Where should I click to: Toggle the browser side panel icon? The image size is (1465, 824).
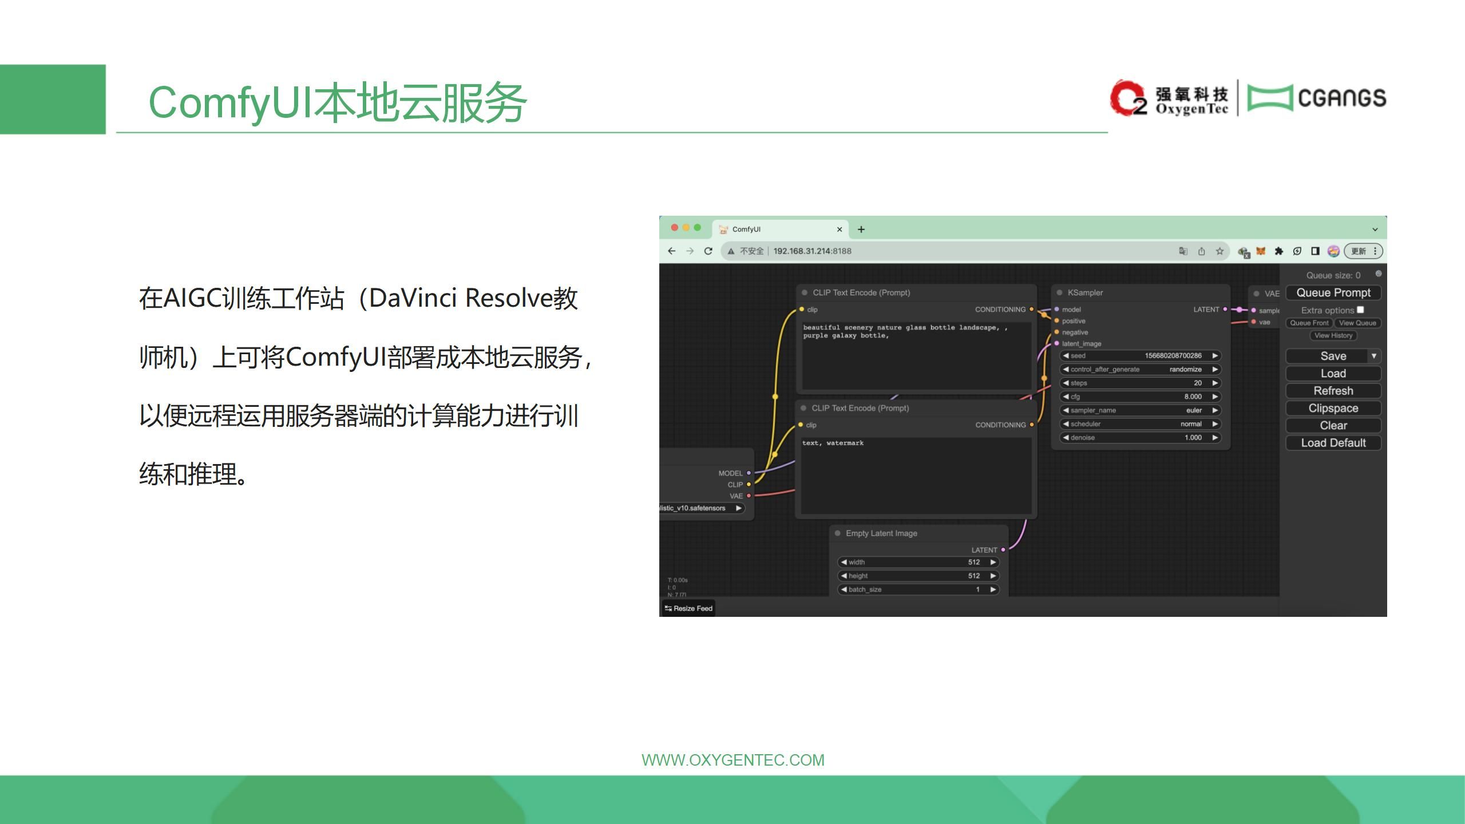pyautogui.click(x=1315, y=251)
